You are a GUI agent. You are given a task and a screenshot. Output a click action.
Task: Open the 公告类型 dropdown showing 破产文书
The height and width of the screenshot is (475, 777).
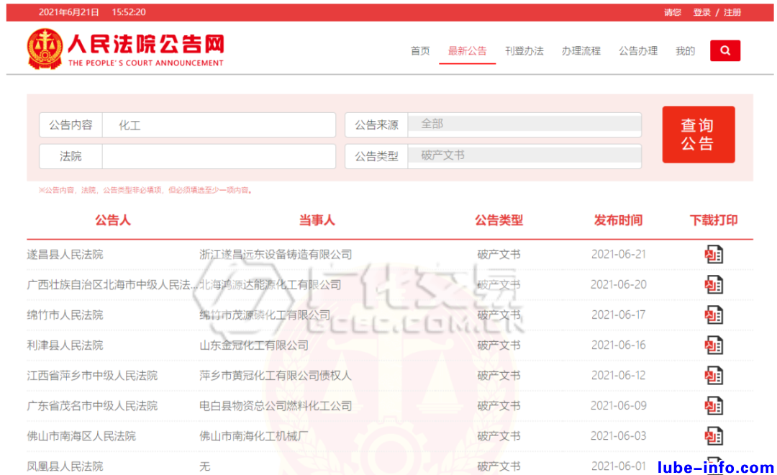pyautogui.click(x=524, y=155)
